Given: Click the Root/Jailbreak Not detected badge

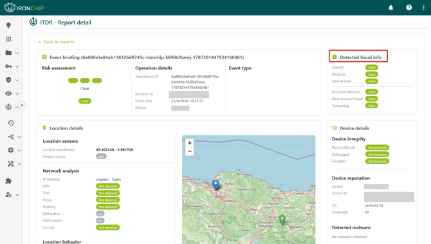Looking at the screenshot, I should [x=377, y=147].
